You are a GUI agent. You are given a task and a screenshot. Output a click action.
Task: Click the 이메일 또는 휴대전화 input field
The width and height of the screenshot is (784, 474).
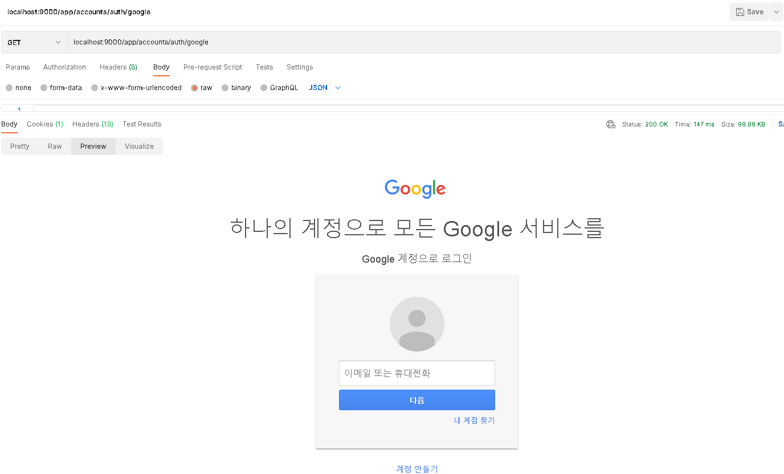tap(417, 373)
